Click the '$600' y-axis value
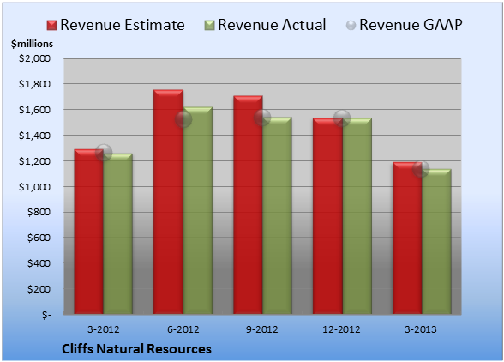The image size is (504, 362). click(x=39, y=238)
